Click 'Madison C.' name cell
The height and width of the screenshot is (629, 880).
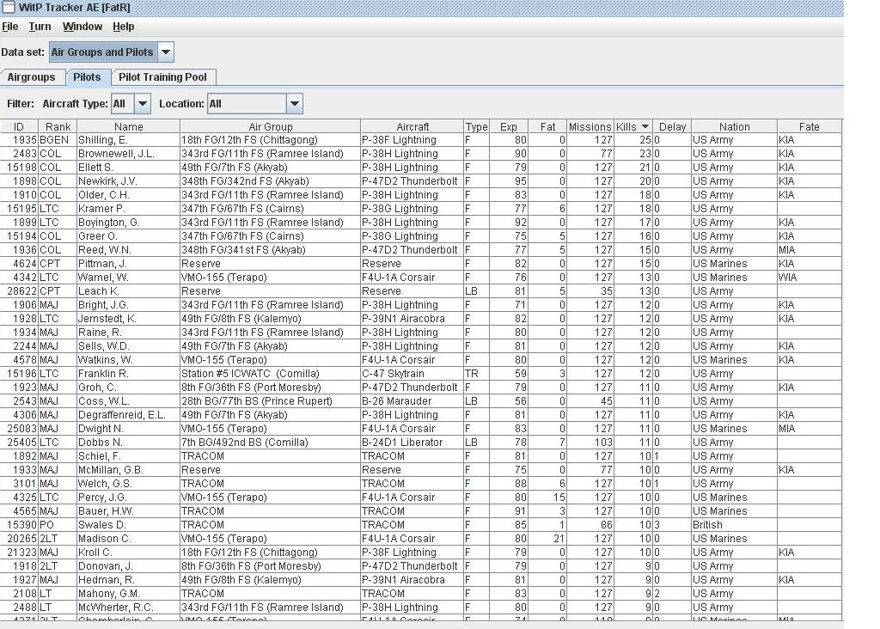coord(129,539)
